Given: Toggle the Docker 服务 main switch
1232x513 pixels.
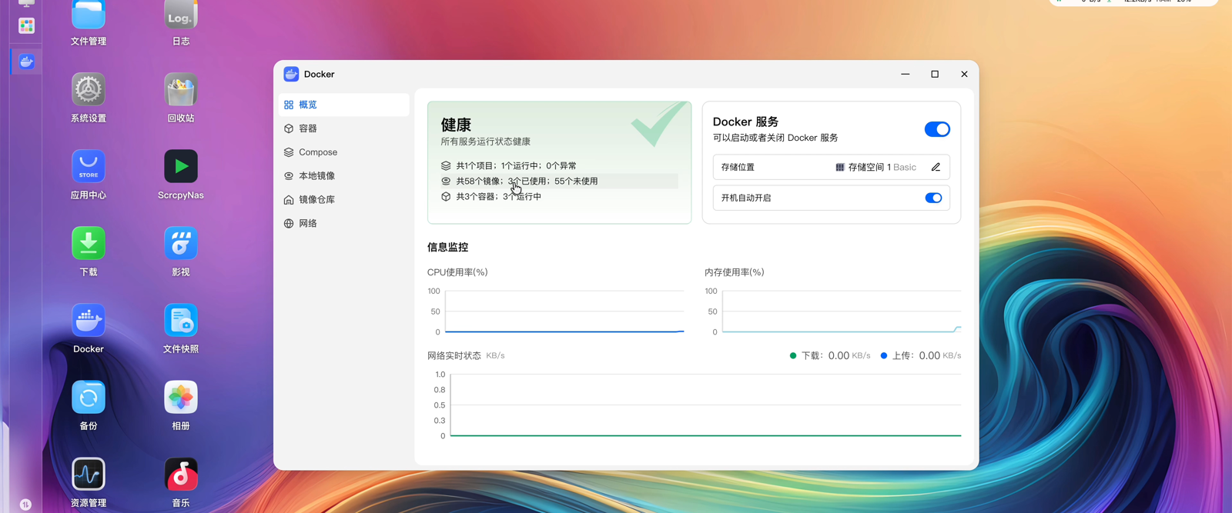Looking at the screenshot, I should pos(937,129).
